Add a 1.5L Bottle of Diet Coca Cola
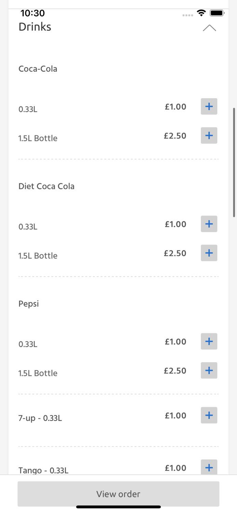The image size is (237, 513). (x=209, y=253)
